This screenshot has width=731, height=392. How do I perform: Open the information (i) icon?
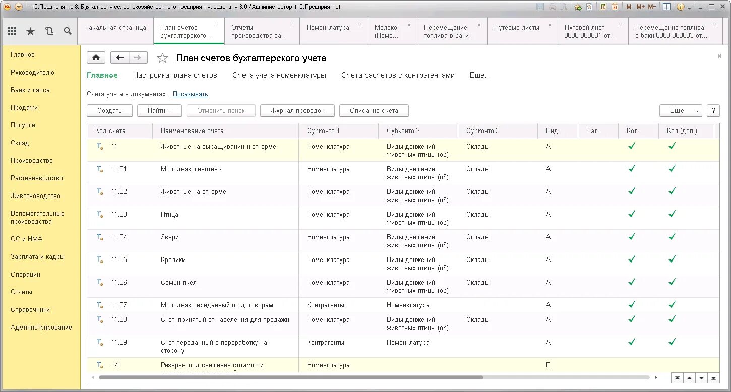[680, 7]
